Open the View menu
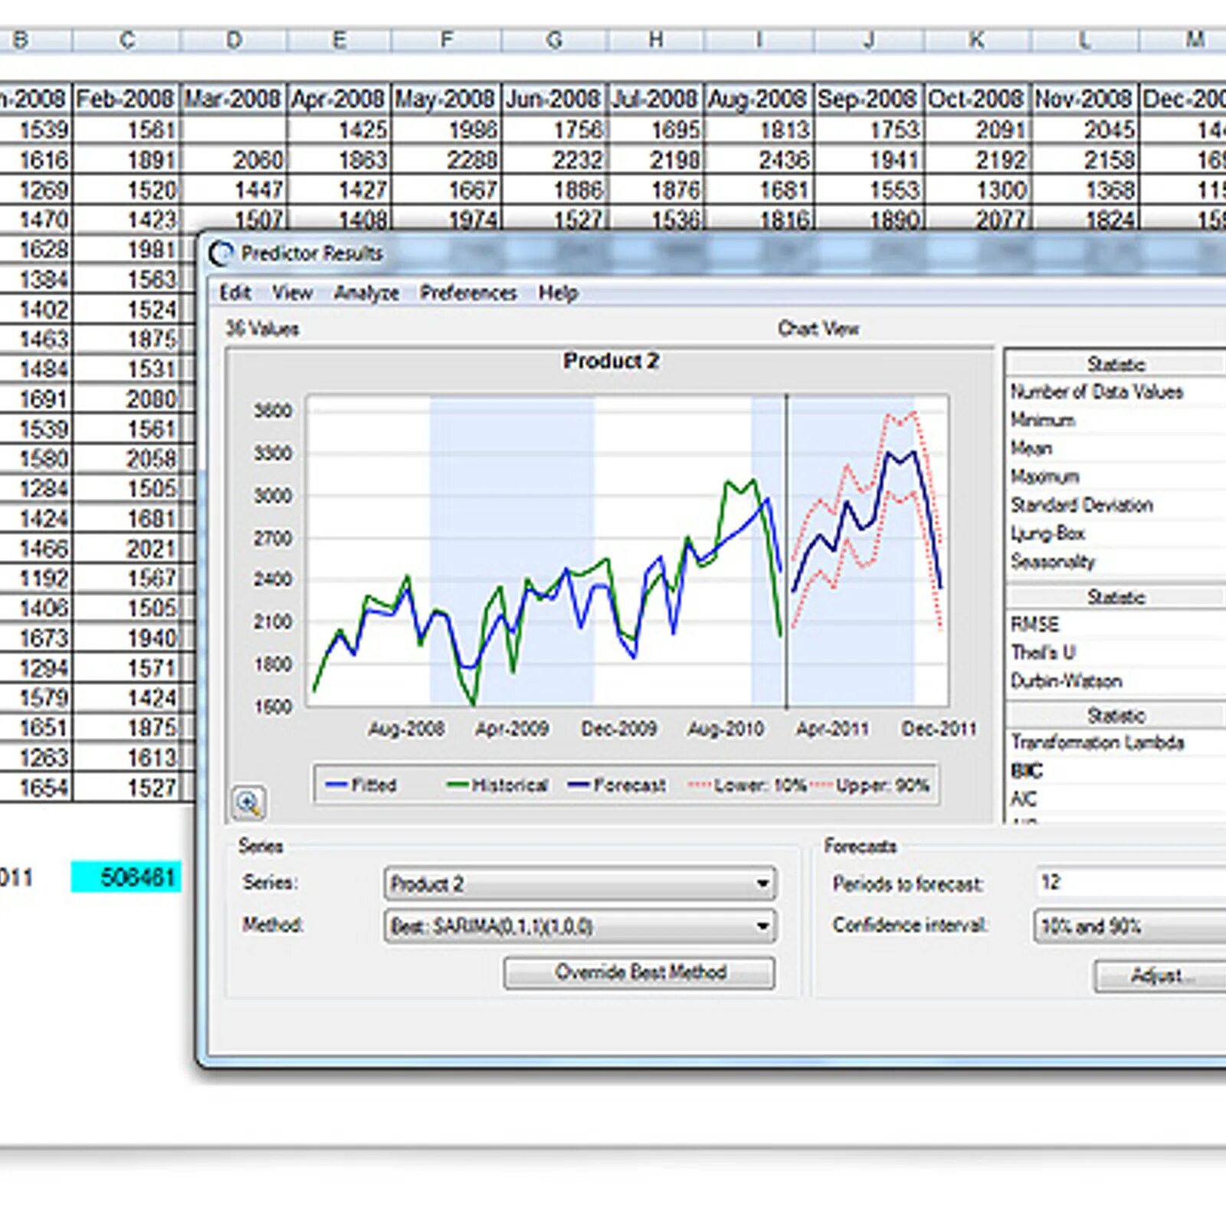 tap(292, 293)
